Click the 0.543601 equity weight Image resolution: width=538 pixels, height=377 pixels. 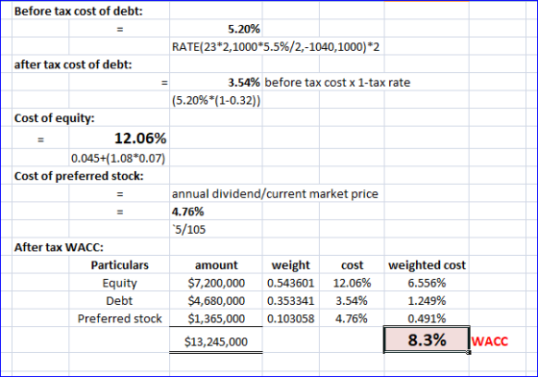290,283
